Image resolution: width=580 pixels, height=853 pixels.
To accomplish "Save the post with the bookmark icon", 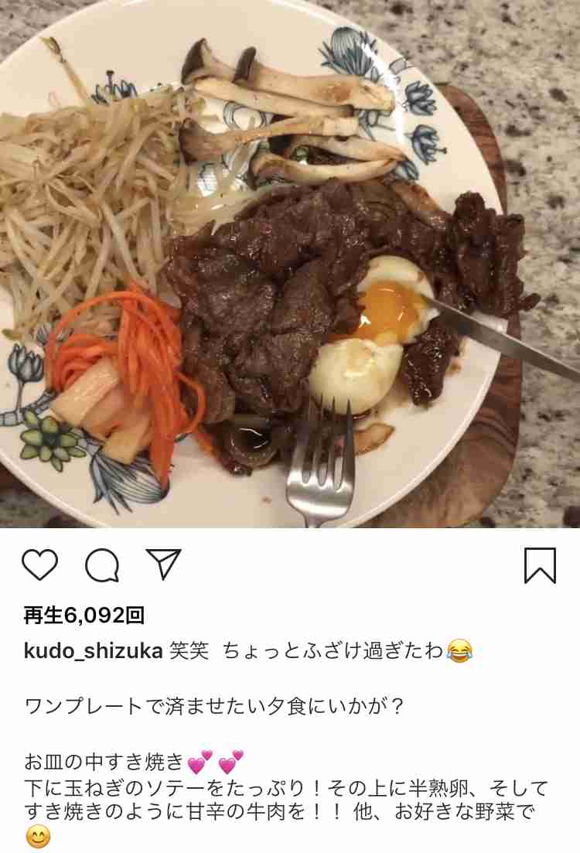I will point(540,565).
